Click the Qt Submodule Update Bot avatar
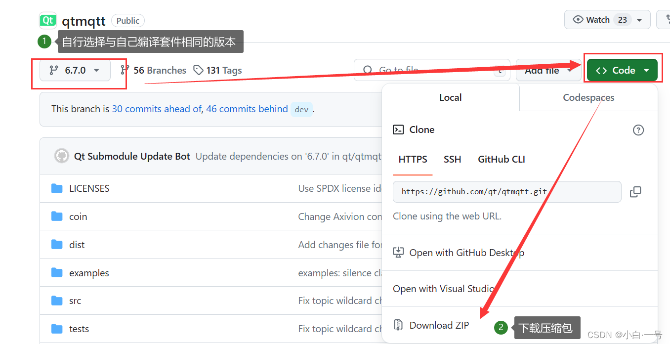This screenshot has height=344, width=670. pyautogui.click(x=61, y=155)
